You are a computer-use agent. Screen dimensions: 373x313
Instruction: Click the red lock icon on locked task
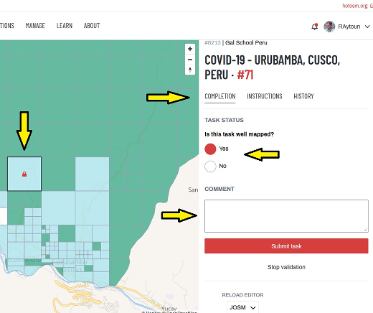[24, 174]
